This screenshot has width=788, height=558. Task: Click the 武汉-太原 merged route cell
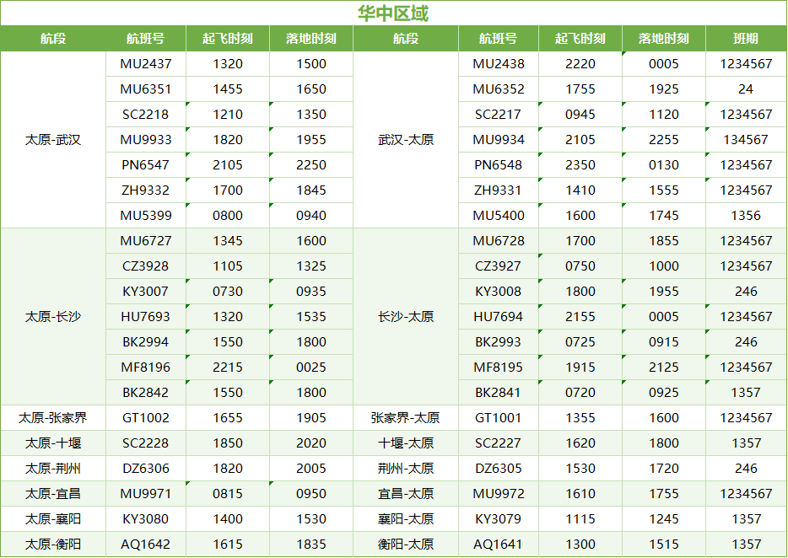[406, 140]
